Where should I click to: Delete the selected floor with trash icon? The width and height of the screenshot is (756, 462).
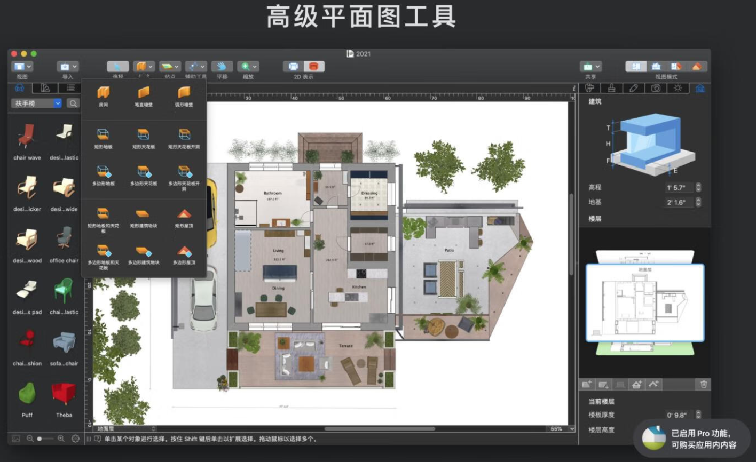click(704, 384)
